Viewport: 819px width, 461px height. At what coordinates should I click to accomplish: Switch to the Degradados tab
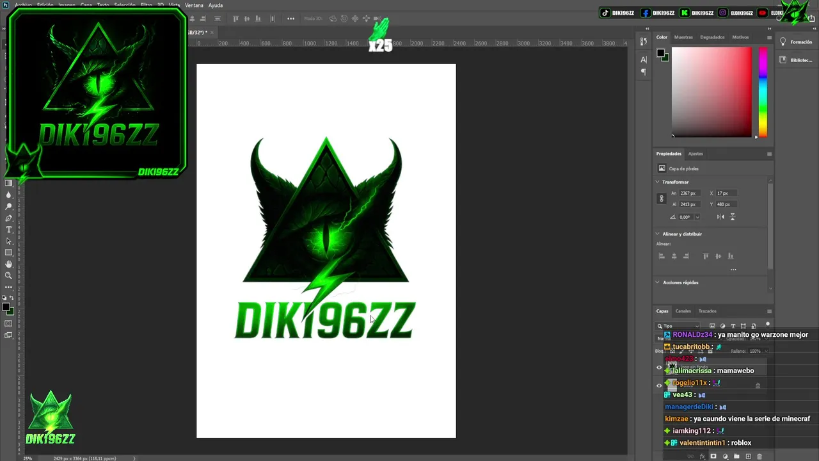click(x=712, y=37)
